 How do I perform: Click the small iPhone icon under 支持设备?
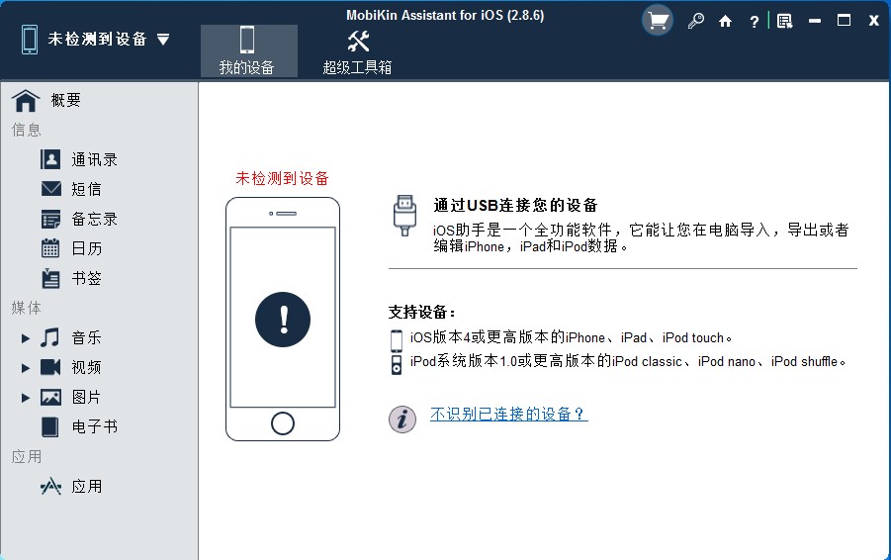397,341
